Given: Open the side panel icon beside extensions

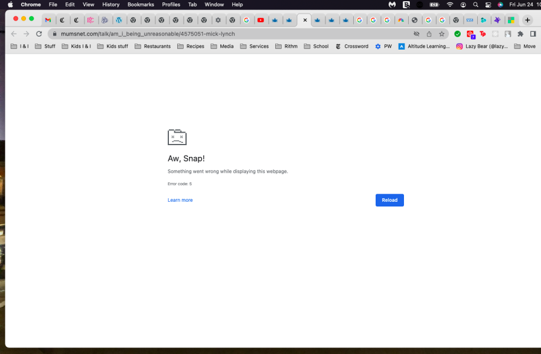Looking at the screenshot, I should point(533,34).
